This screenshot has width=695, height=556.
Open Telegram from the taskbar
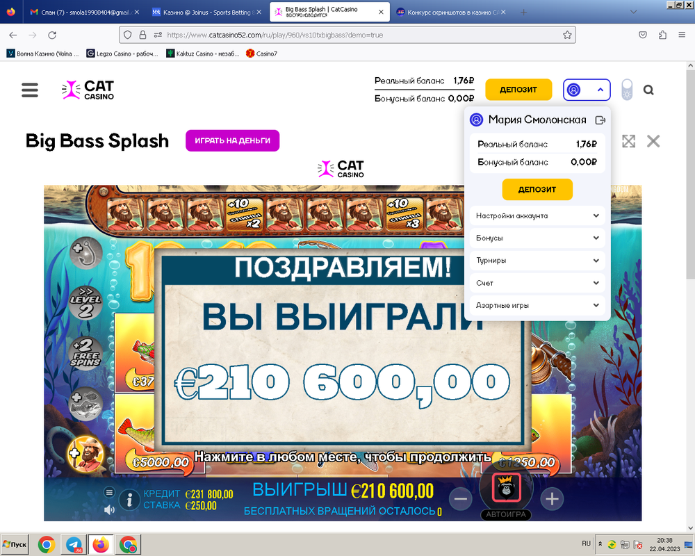[74, 545]
